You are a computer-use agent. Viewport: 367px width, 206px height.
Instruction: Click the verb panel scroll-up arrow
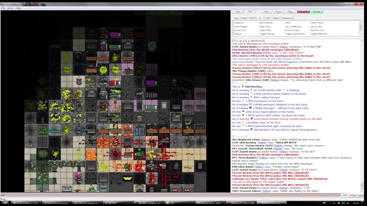tap(360, 22)
